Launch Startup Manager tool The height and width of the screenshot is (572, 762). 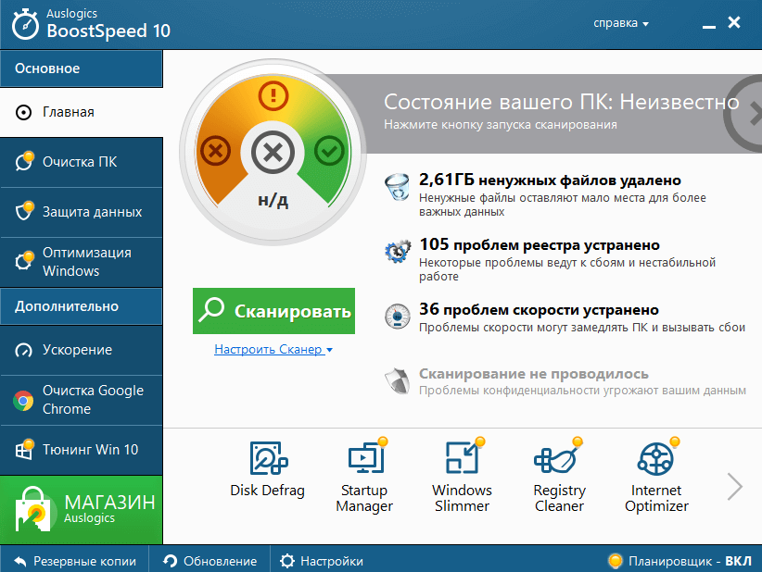tap(363, 460)
